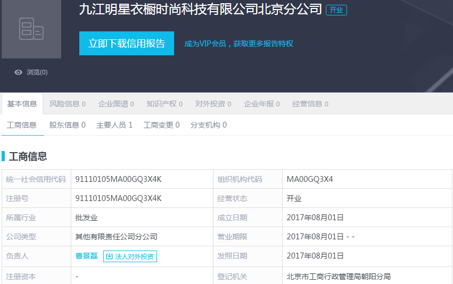Click the 所属行业 label cell
Screen dimensions: 453x284
(x=36, y=218)
